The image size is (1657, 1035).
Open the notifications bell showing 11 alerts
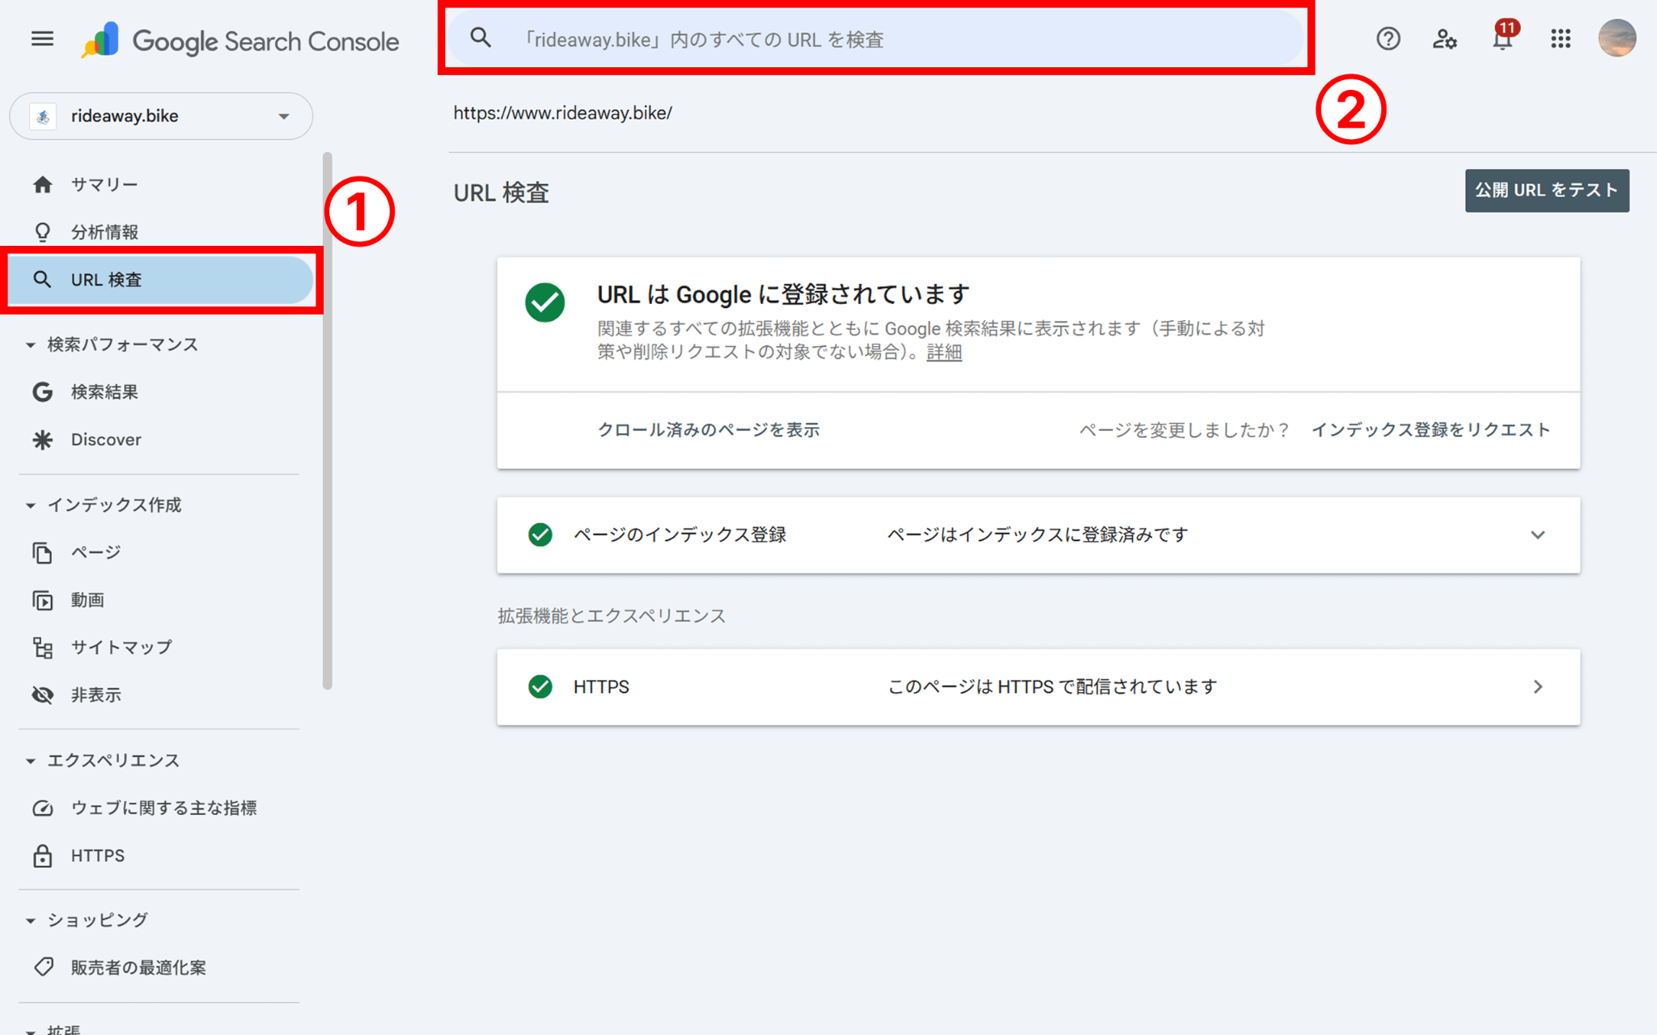point(1502,38)
